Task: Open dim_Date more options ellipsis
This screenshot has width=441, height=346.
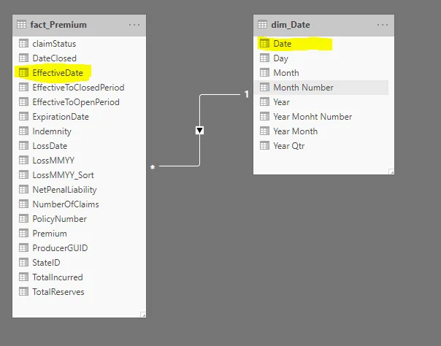Action: pyautogui.click(x=383, y=25)
